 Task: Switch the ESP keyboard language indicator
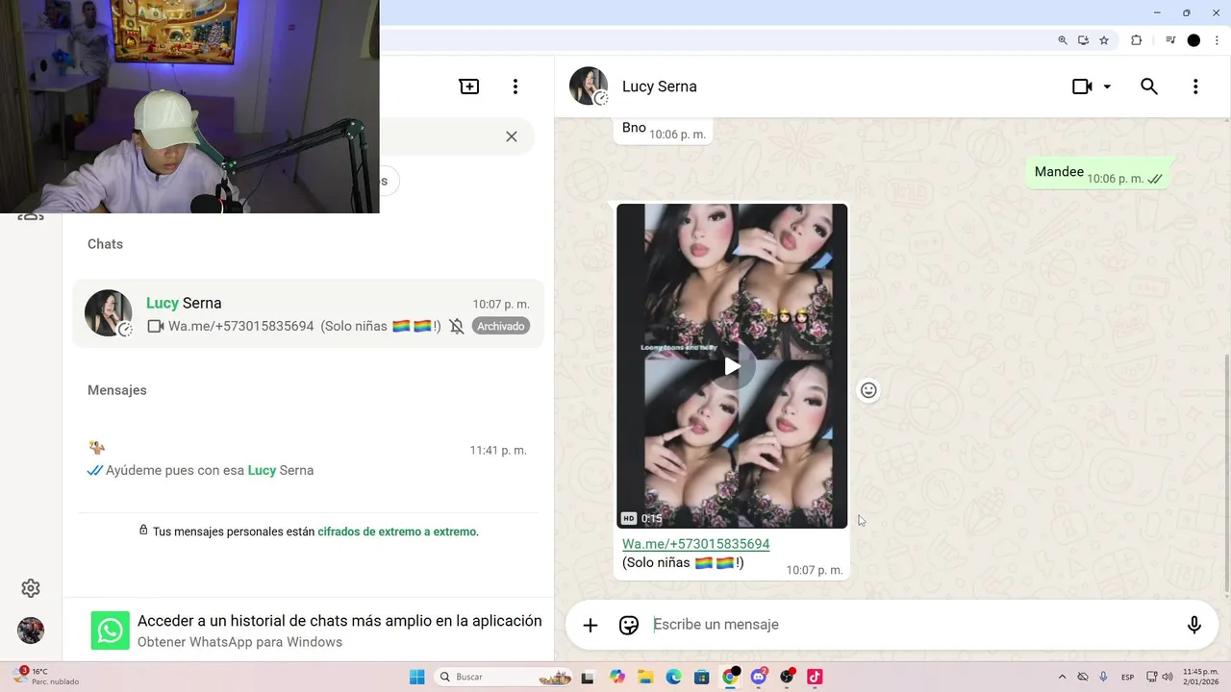1127,677
